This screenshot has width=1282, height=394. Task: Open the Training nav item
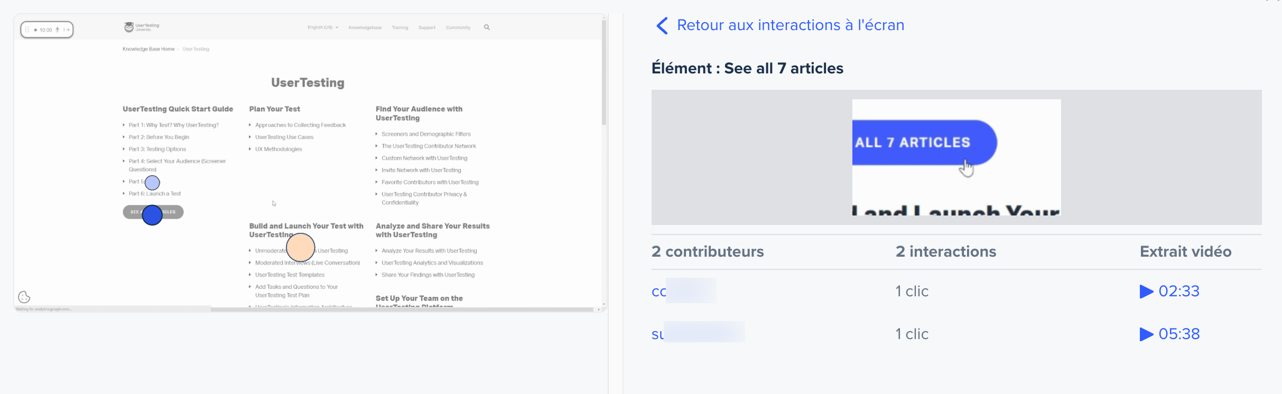coord(400,27)
